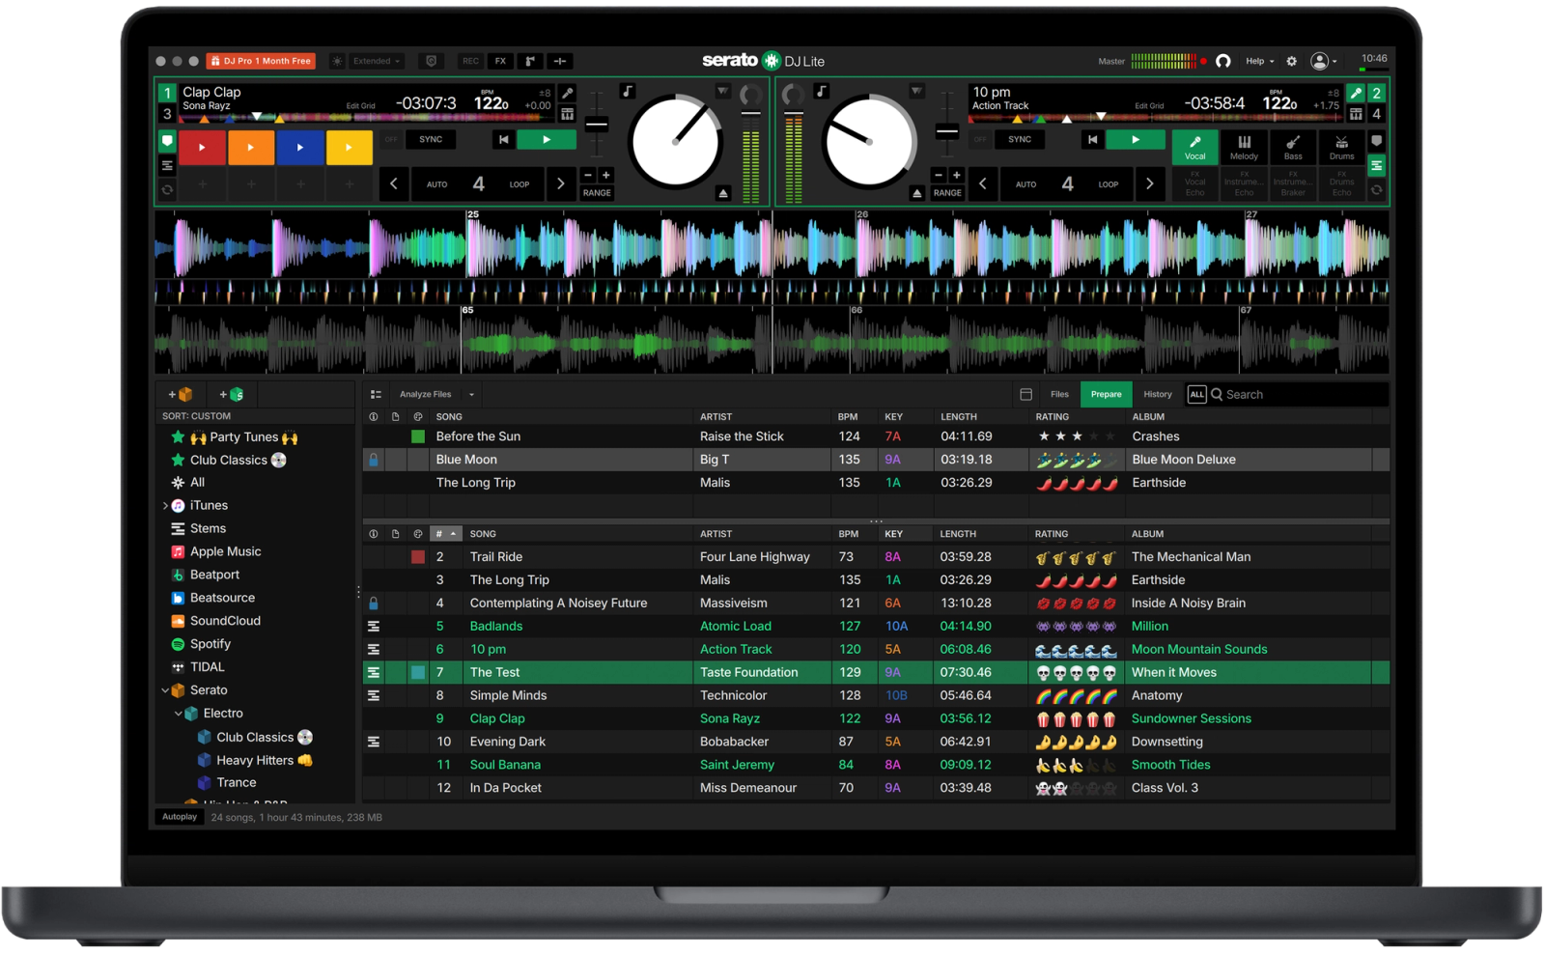The width and height of the screenshot is (1545, 955).
Task: Toggle Autoplay at the bottom left
Action: click(179, 816)
